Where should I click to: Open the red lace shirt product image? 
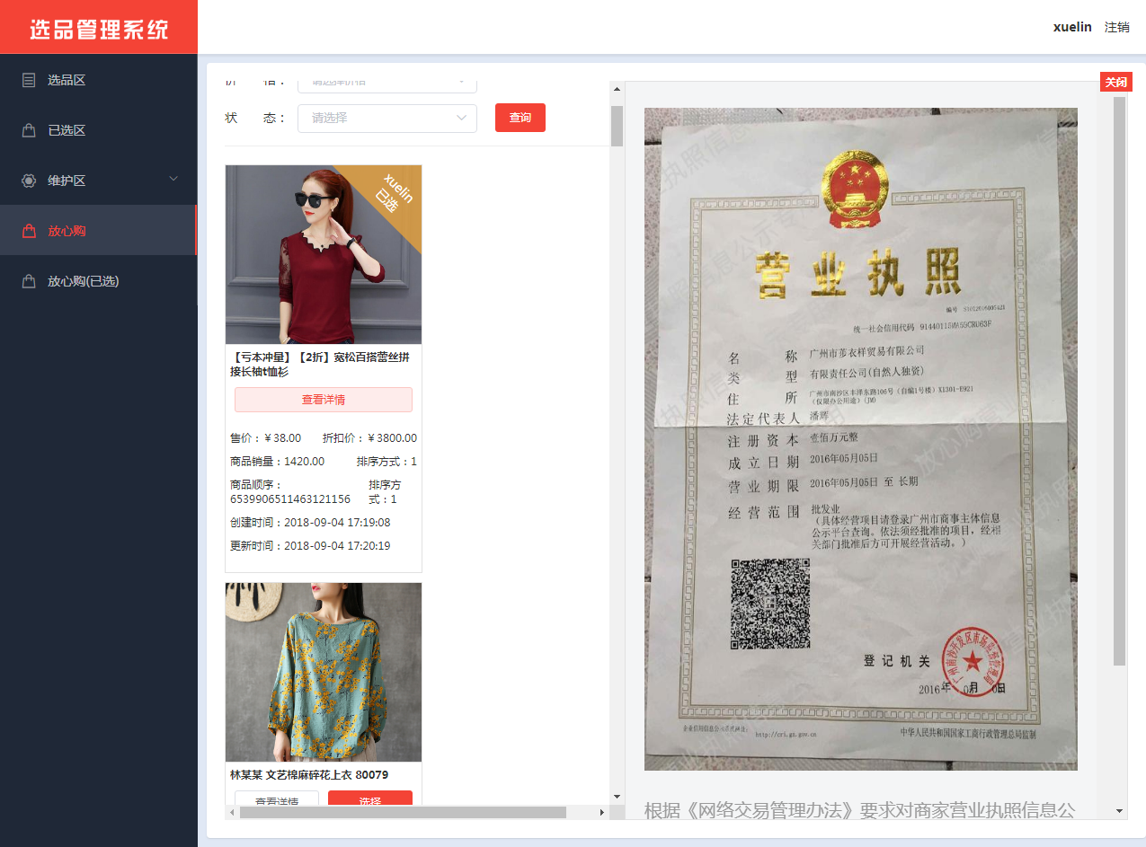(324, 254)
